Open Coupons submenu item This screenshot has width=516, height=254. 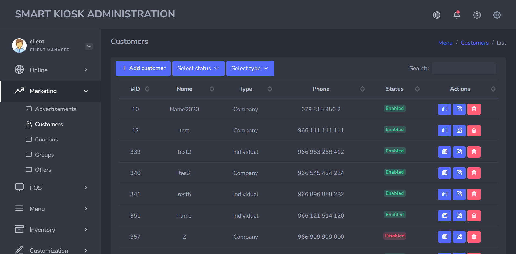pyautogui.click(x=42, y=140)
